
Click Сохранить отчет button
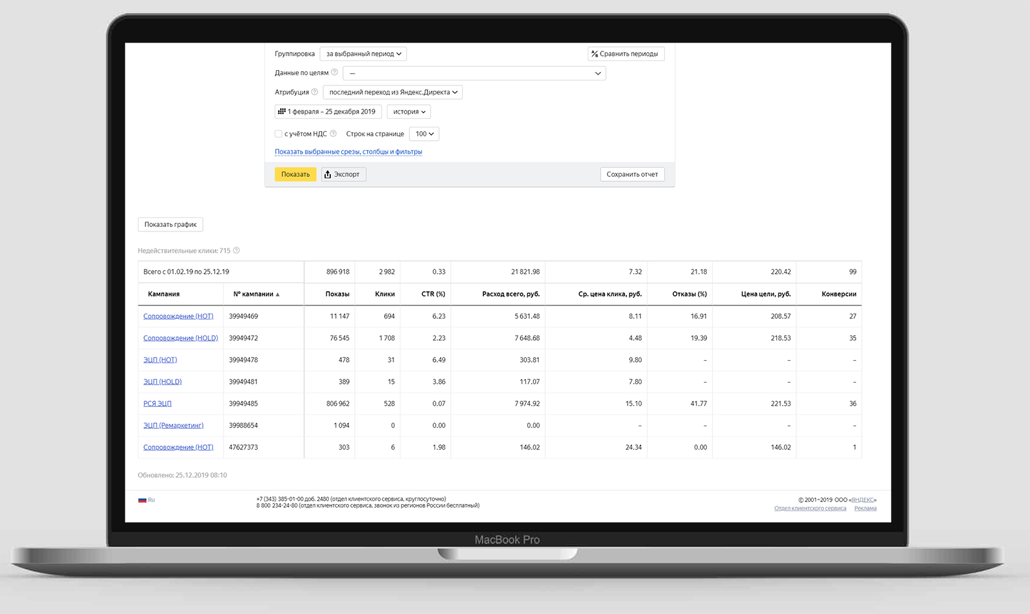[x=632, y=174]
